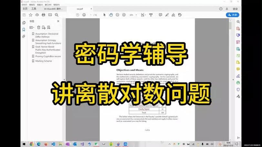Open the 帮助(H) menu

point(57,5)
